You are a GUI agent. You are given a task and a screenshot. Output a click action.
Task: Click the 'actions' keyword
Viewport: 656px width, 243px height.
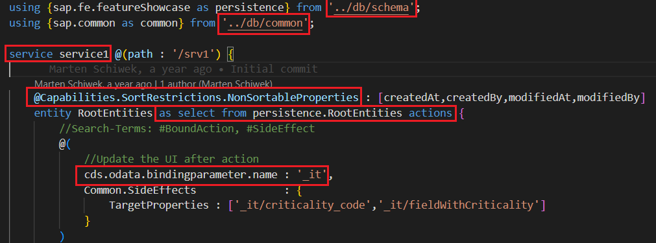pyautogui.click(x=430, y=113)
